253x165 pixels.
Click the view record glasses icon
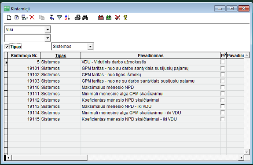(x=25, y=18)
